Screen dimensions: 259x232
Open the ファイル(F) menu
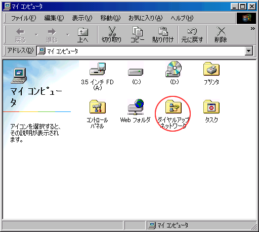[24, 18]
